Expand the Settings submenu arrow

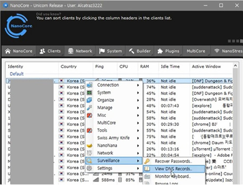pyautogui.click(x=138, y=168)
